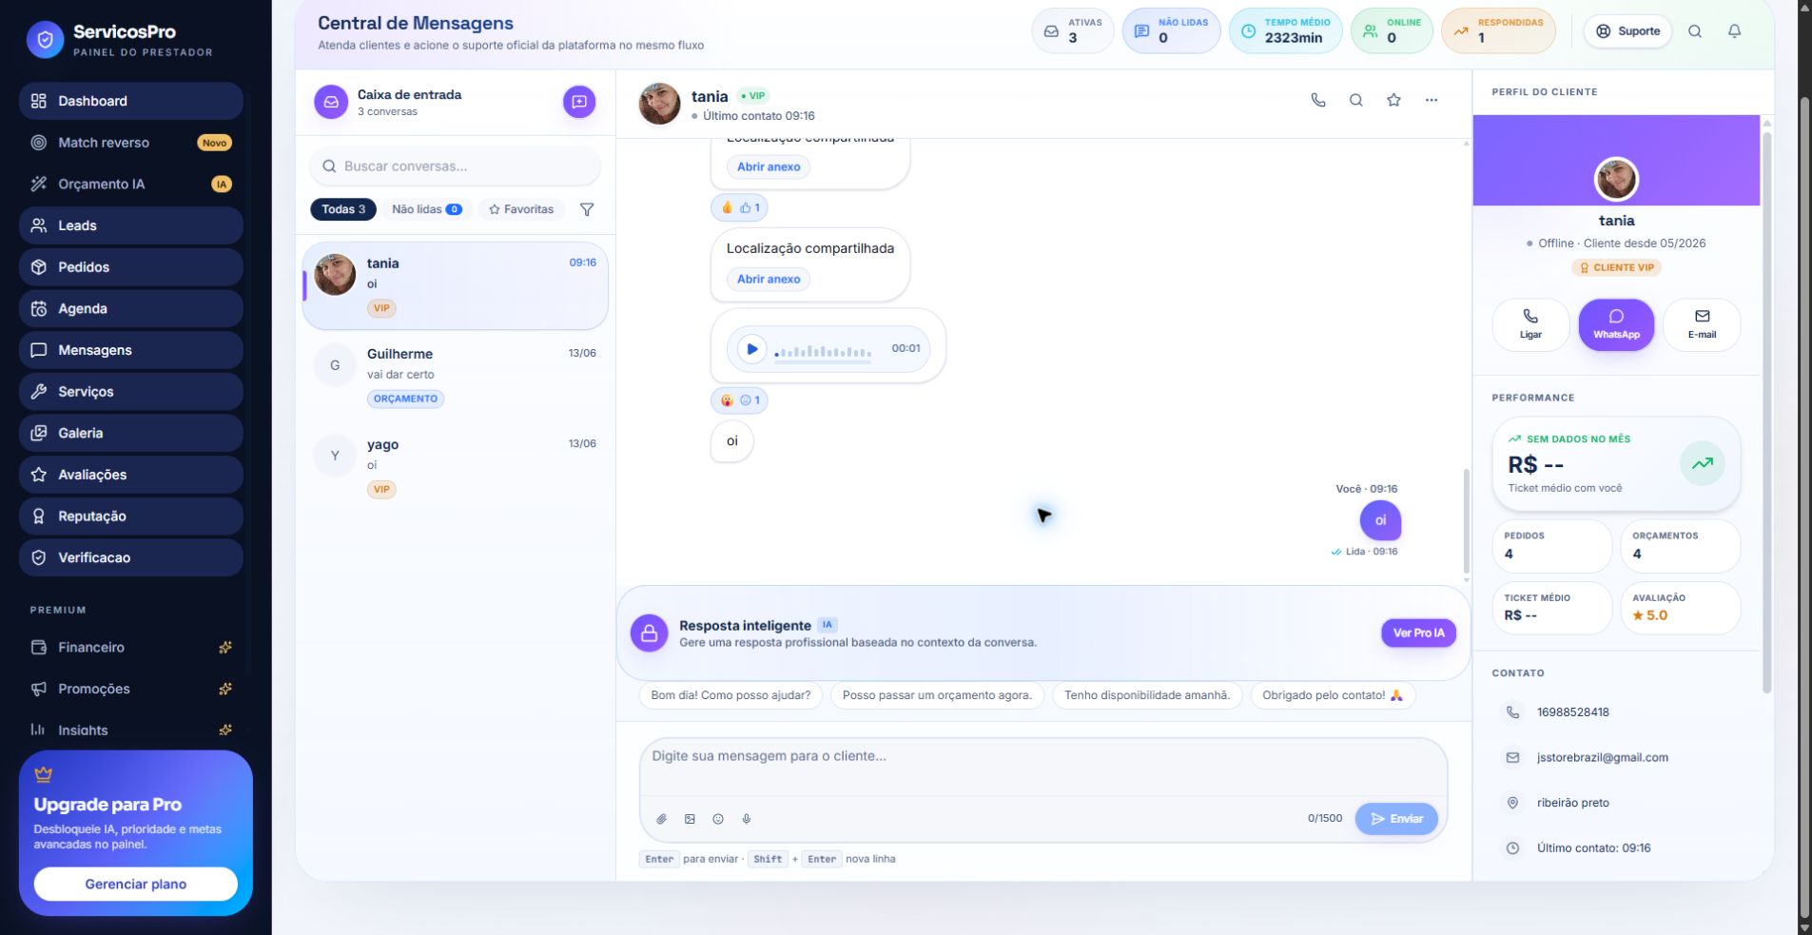The height and width of the screenshot is (935, 1812).
Task: Click the Ver Pro IA button
Action: coord(1418,633)
